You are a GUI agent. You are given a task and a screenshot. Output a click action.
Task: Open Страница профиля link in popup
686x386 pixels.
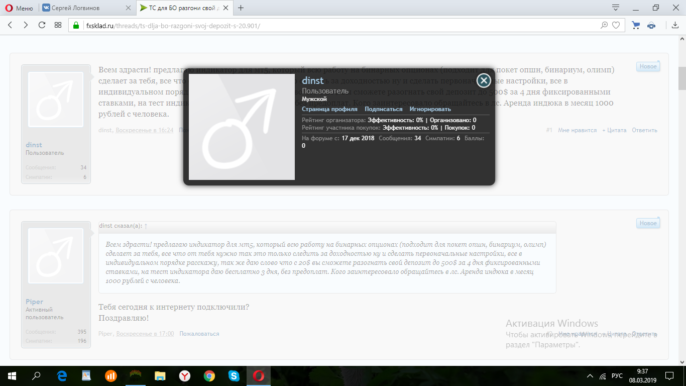329,109
